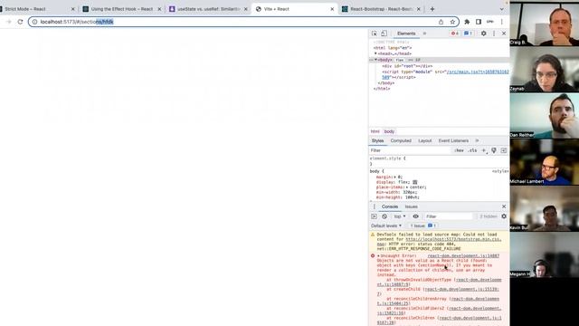Image resolution: width=579 pixels, height=326 pixels.
Task: Click the flex badge next to body
Action: pyautogui.click(x=400, y=60)
